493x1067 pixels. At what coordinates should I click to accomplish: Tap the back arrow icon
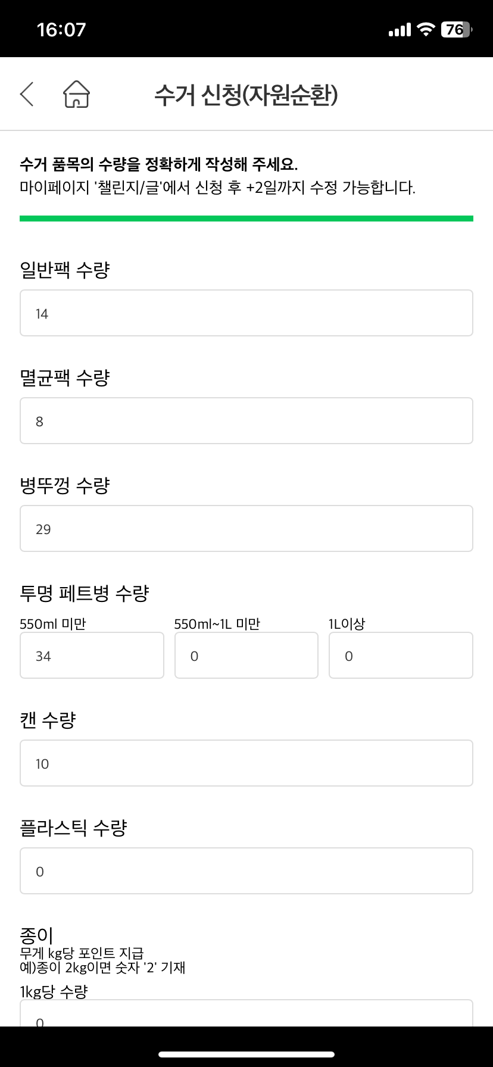[x=27, y=94]
